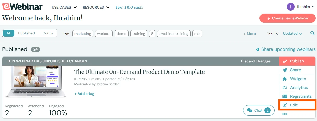The image size is (317, 121).
Task: Filter by the mls tag
Action: [x=197, y=34]
